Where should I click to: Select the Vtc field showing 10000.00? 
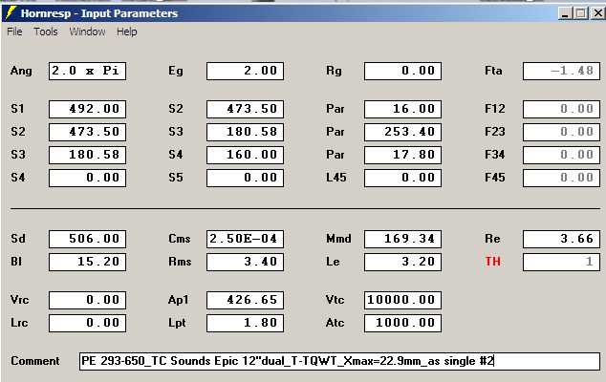click(x=402, y=300)
